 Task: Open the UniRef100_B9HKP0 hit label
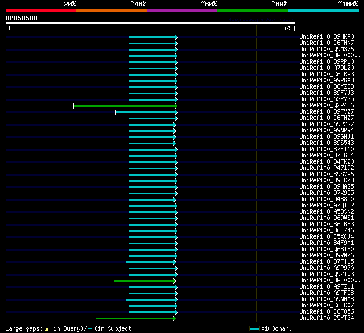(326, 36)
